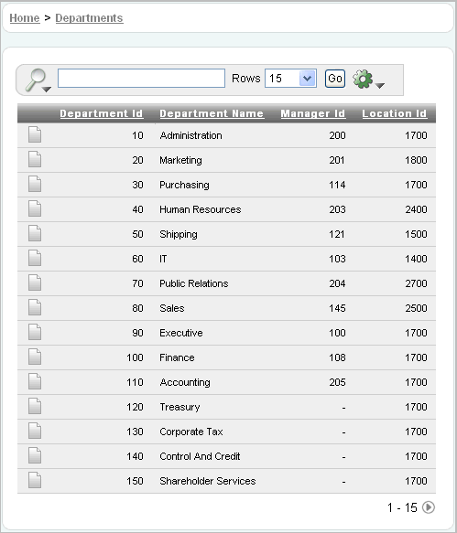Open edit icon for Marketing row
The image size is (457, 533).
tap(35, 160)
